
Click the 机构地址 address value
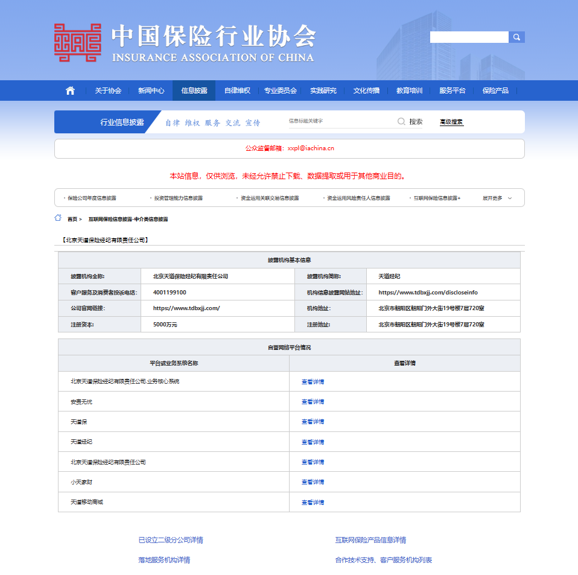point(431,308)
